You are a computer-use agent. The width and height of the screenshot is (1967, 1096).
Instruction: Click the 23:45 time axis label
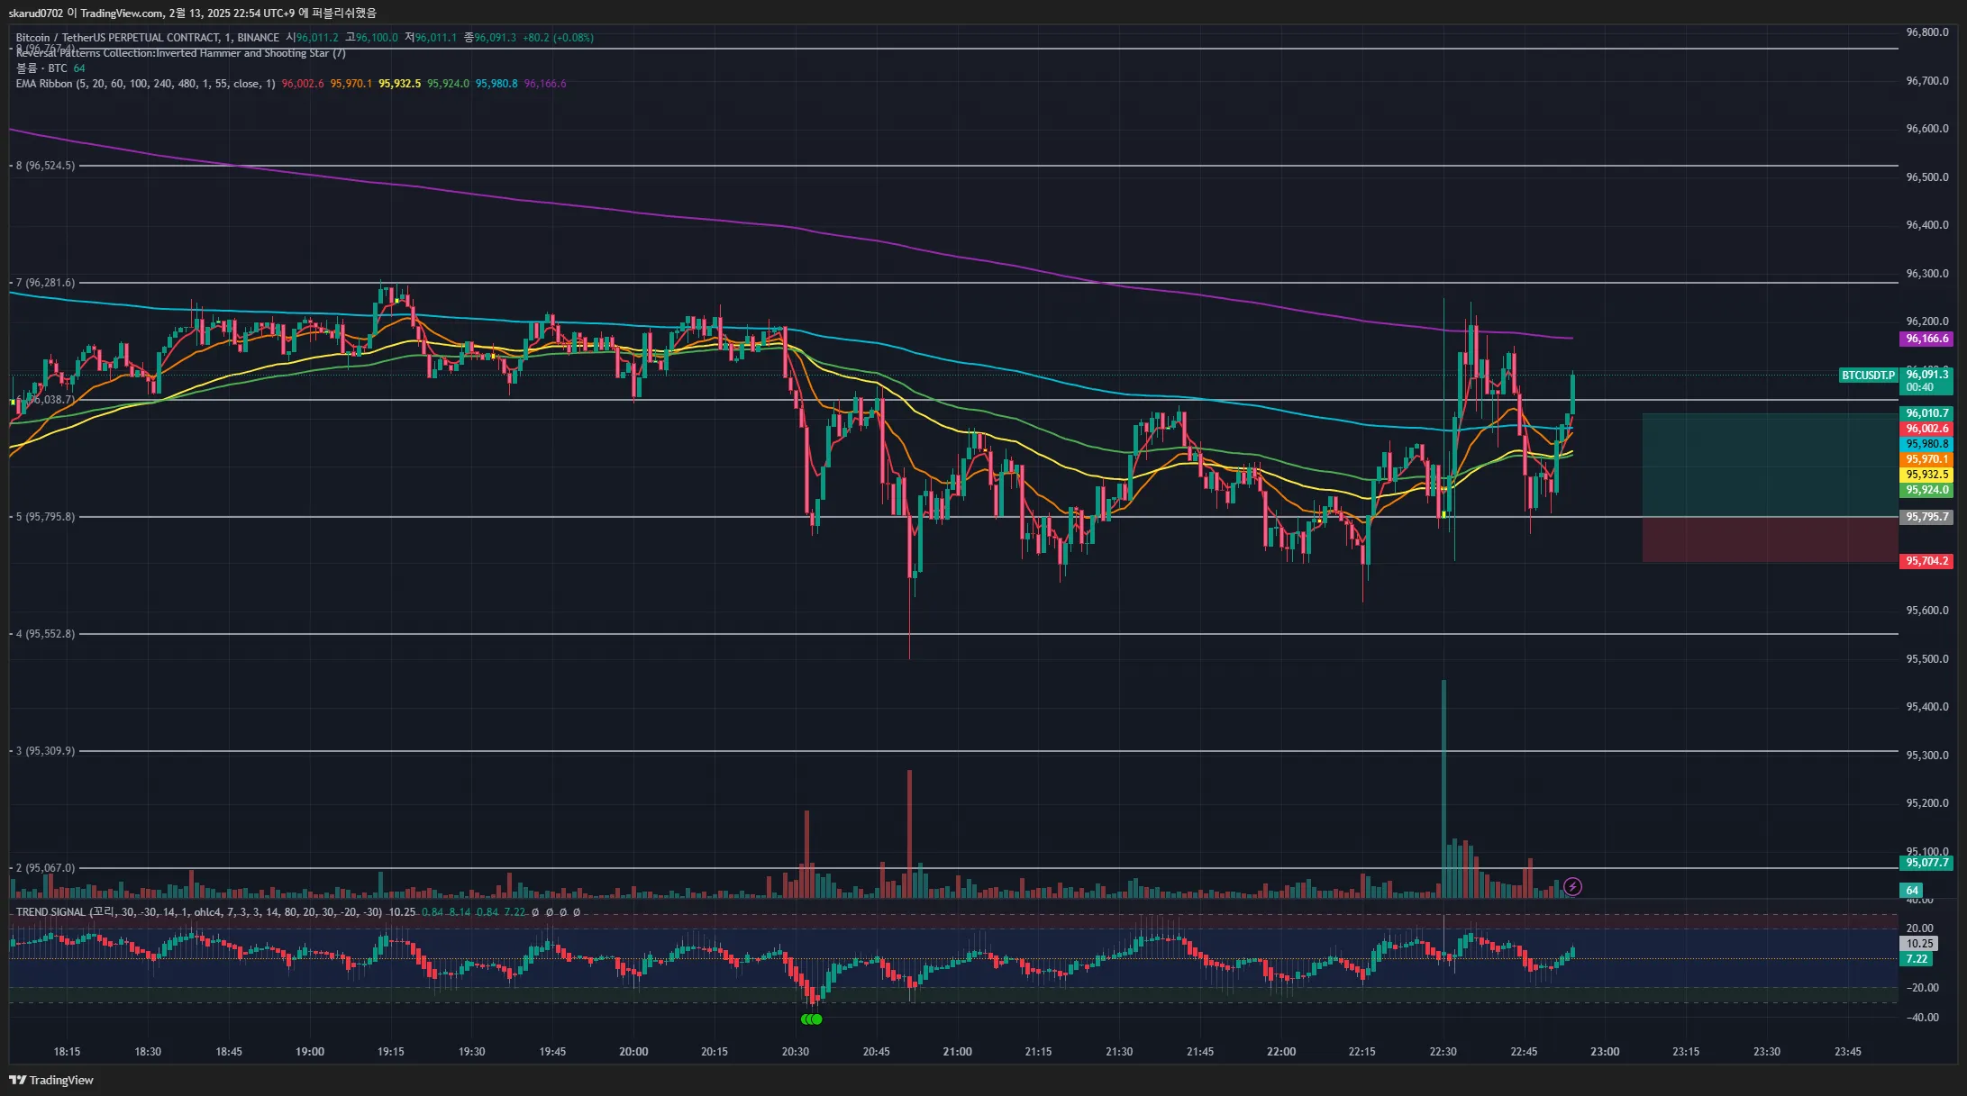[1848, 1052]
